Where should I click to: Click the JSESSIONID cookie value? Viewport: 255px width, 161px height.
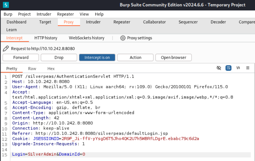click(130, 139)
